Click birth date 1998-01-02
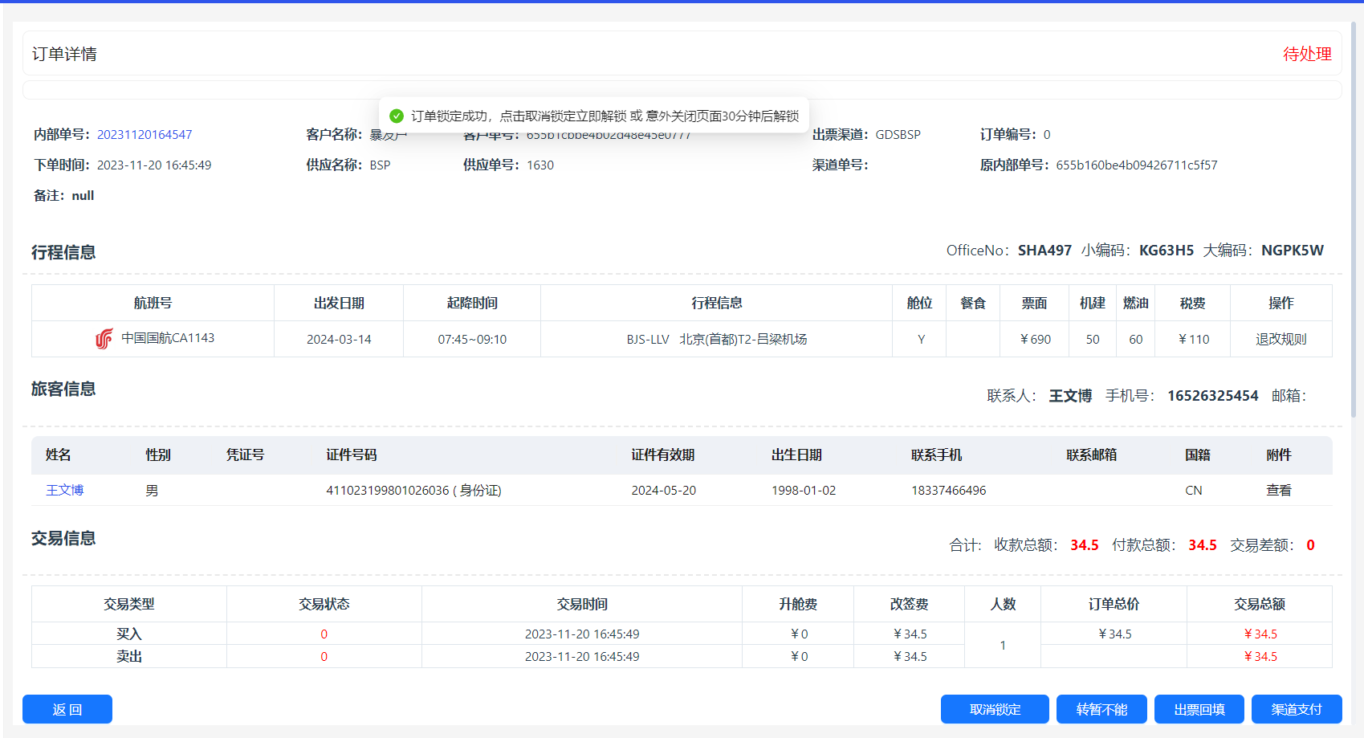 coord(804,490)
